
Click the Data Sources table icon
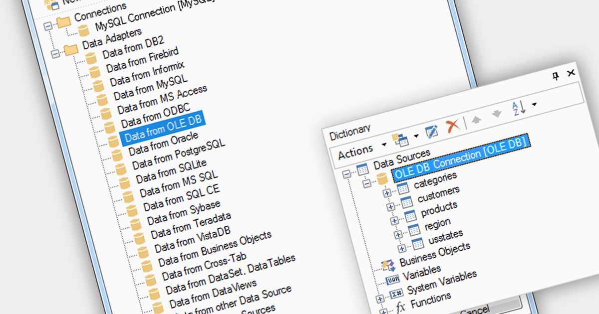[x=363, y=169]
